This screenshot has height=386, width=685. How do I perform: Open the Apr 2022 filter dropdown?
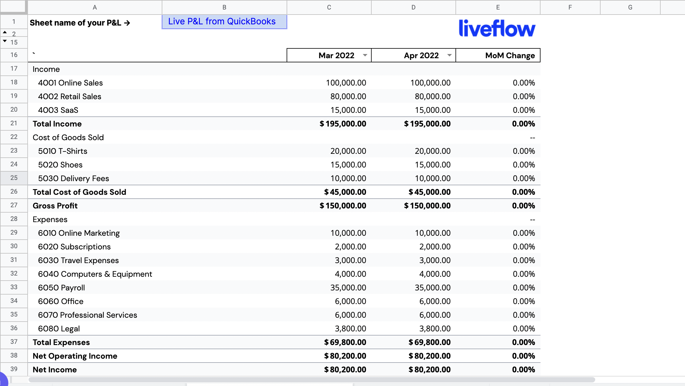tap(450, 55)
